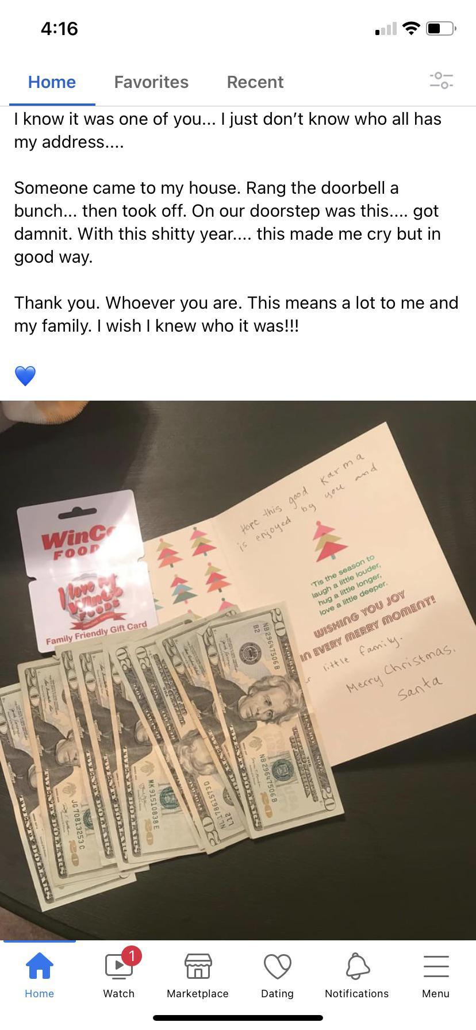Tap the blue heart emoji in post
This screenshot has height=1030, width=476.
25,376
